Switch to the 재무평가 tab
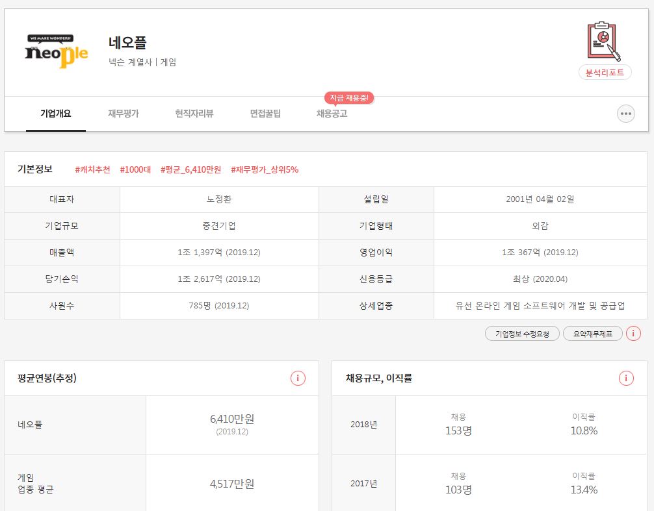This screenshot has width=654, height=511. (124, 113)
